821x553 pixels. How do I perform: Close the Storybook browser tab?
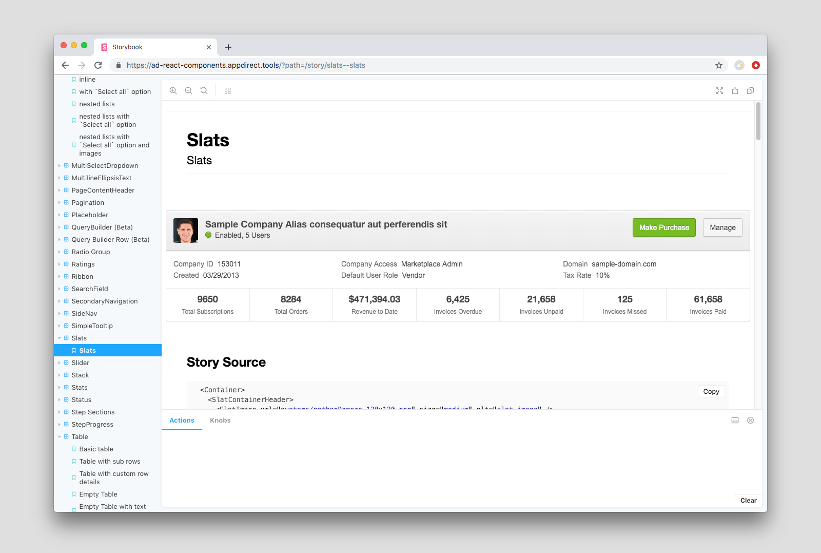pos(209,47)
